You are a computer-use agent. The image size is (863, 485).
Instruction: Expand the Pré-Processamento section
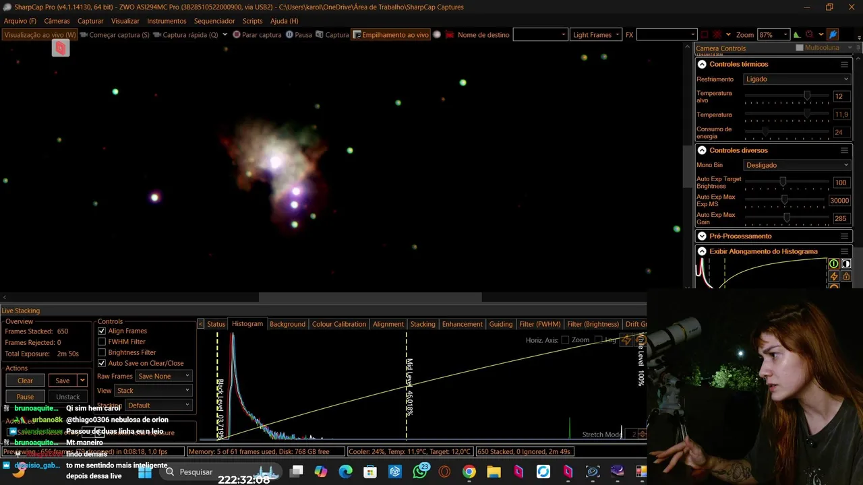pyautogui.click(x=702, y=236)
